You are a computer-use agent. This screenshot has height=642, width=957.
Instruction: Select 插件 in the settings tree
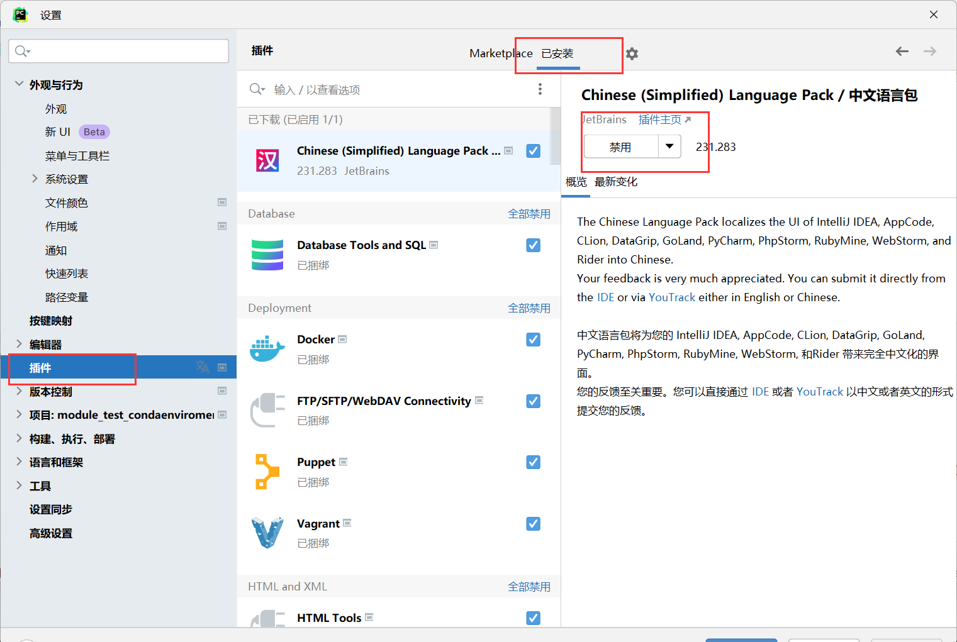tap(118, 367)
